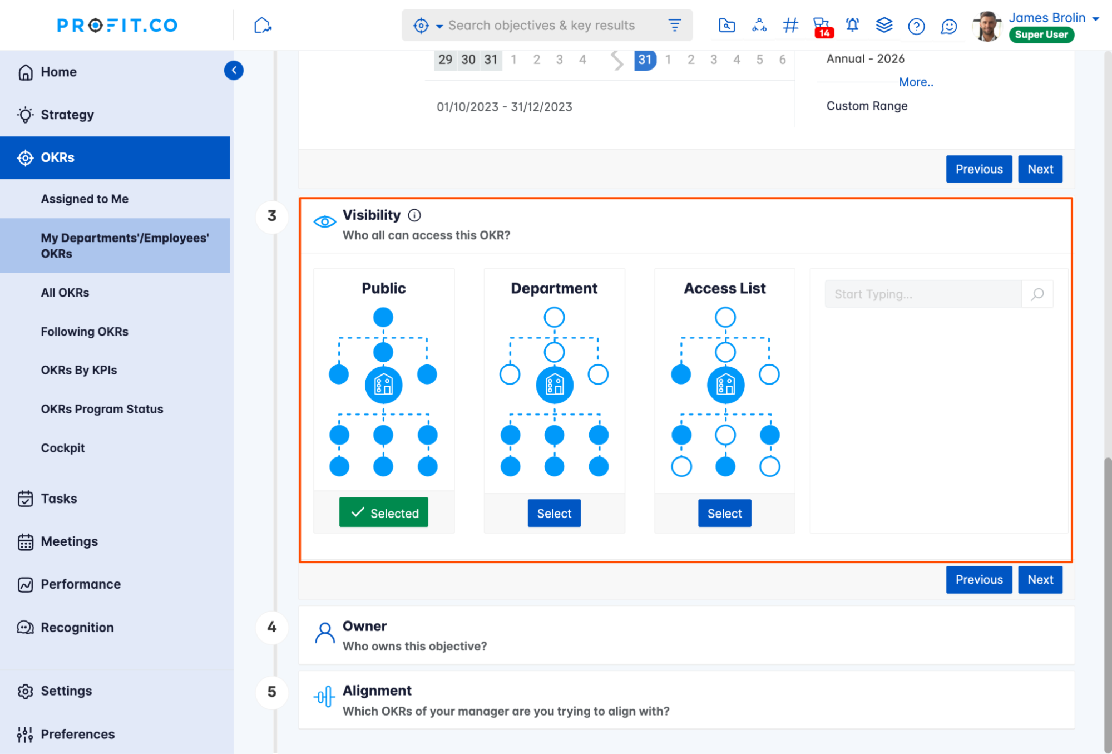Click the Visibility info icon
1112x754 pixels.
[414, 215]
